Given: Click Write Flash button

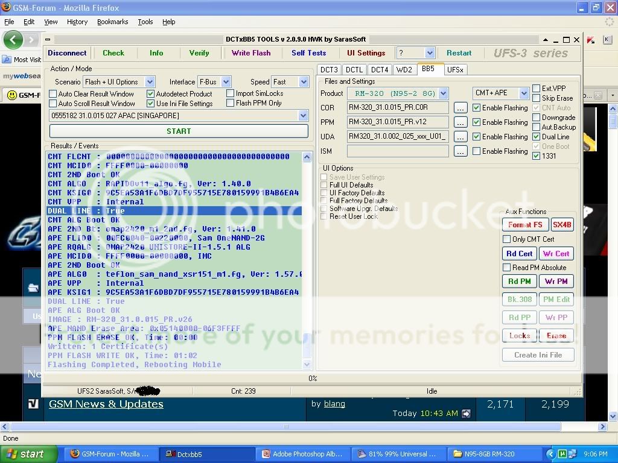Looking at the screenshot, I should click(x=251, y=53).
